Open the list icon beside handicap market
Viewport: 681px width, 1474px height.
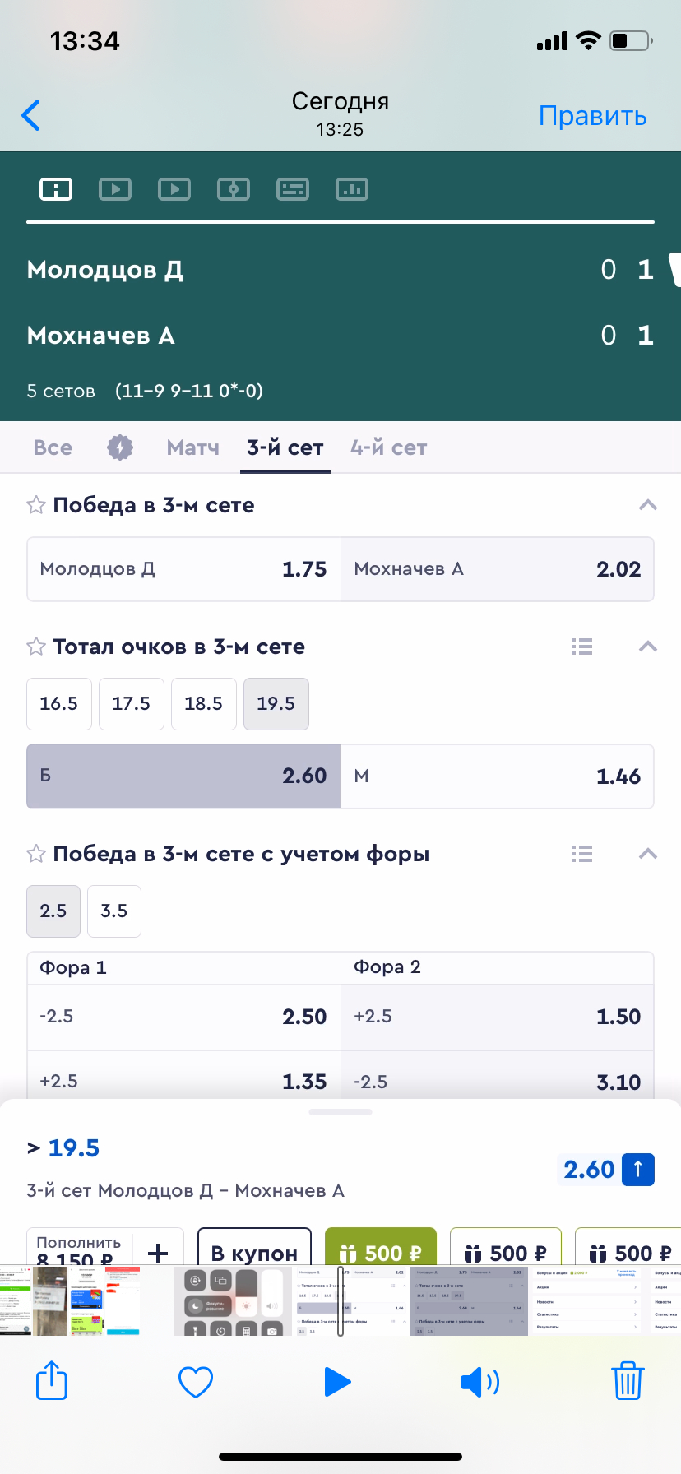(582, 854)
